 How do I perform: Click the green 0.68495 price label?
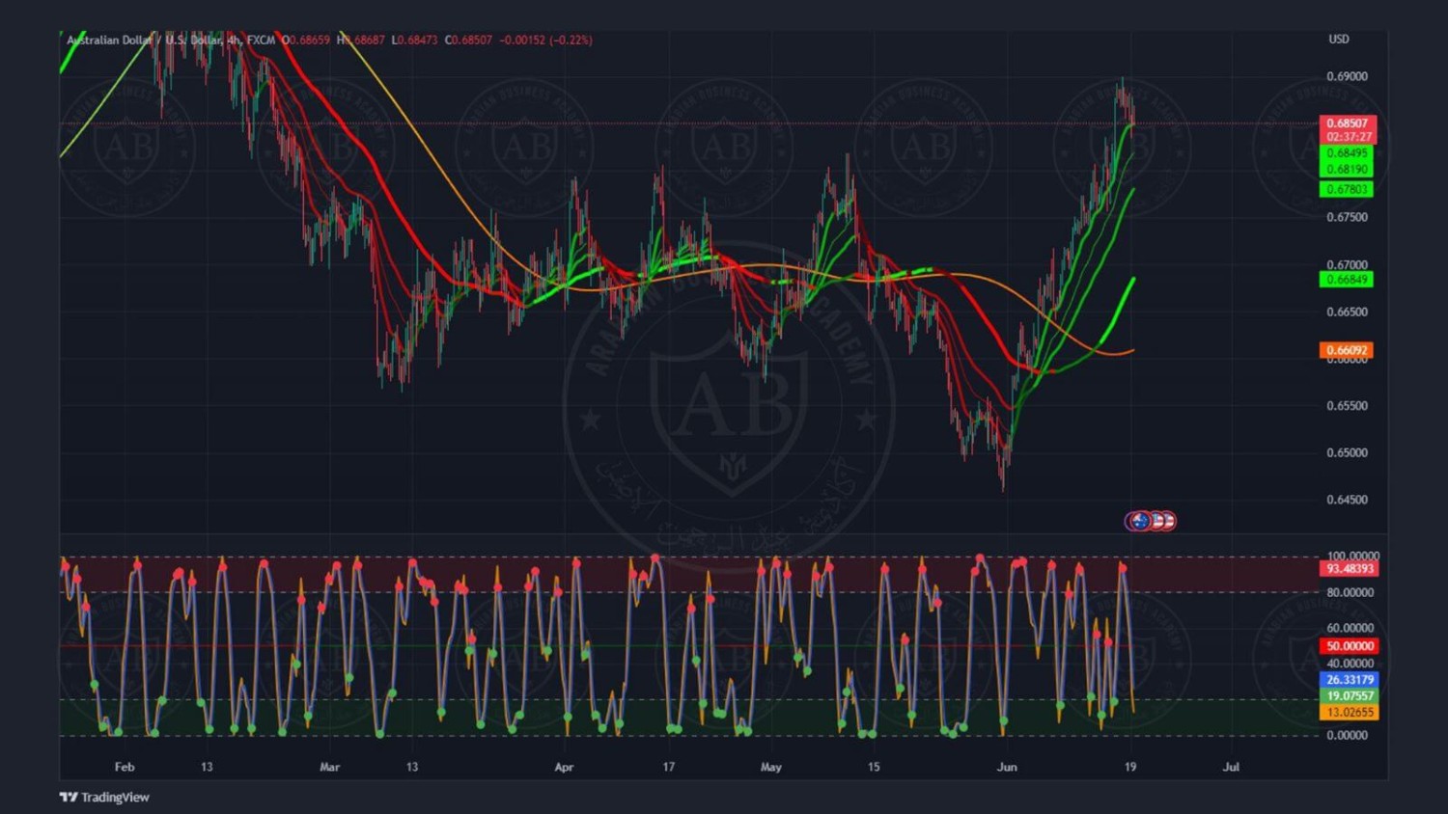click(1346, 153)
